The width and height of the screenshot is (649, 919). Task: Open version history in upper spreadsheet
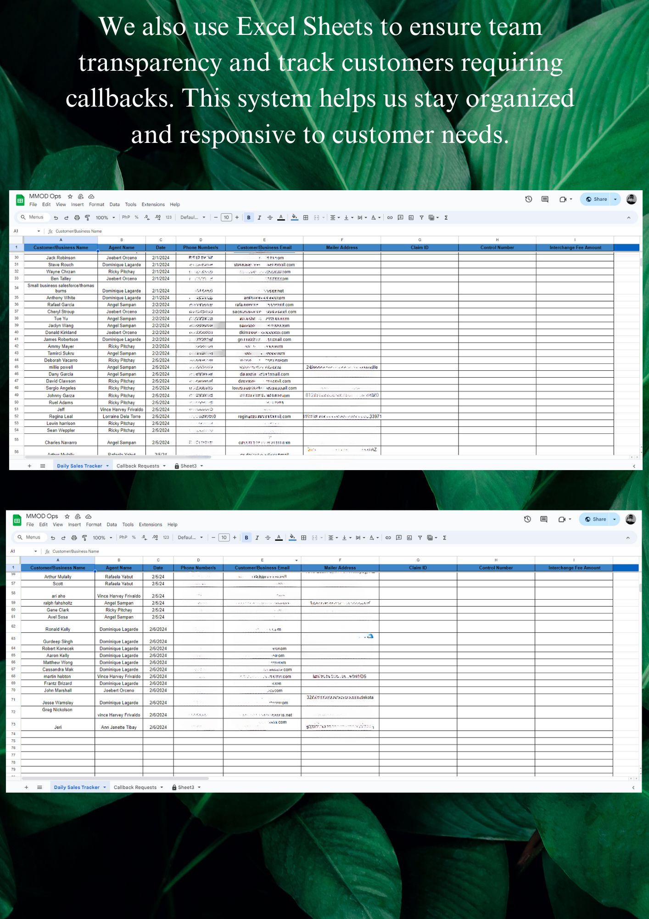point(529,199)
